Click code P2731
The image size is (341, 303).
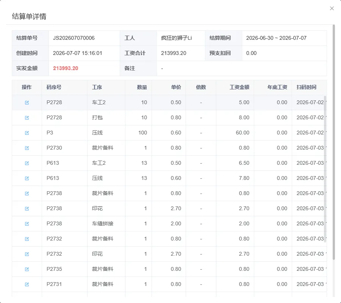[54, 284]
